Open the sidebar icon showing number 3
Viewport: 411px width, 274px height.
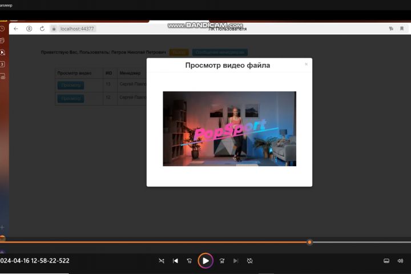[2, 65]
